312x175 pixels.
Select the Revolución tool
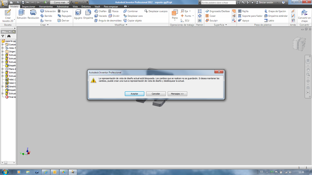tap(33, 14)
